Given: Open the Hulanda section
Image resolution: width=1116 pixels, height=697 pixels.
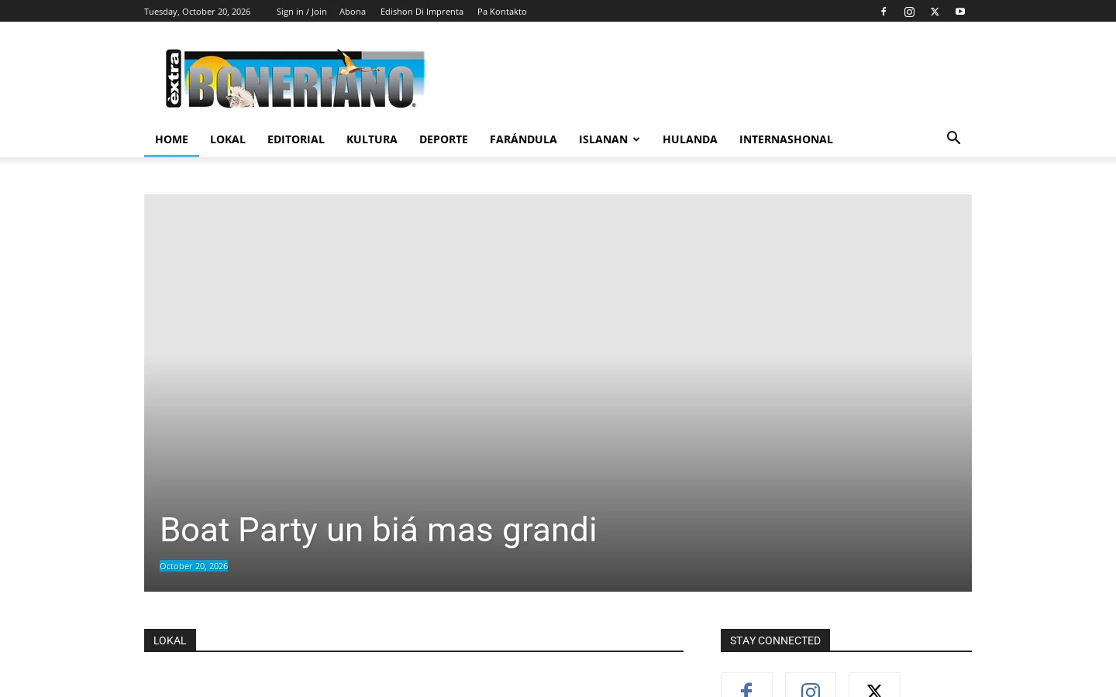Looking at the screenshot, I should [690, 139].
